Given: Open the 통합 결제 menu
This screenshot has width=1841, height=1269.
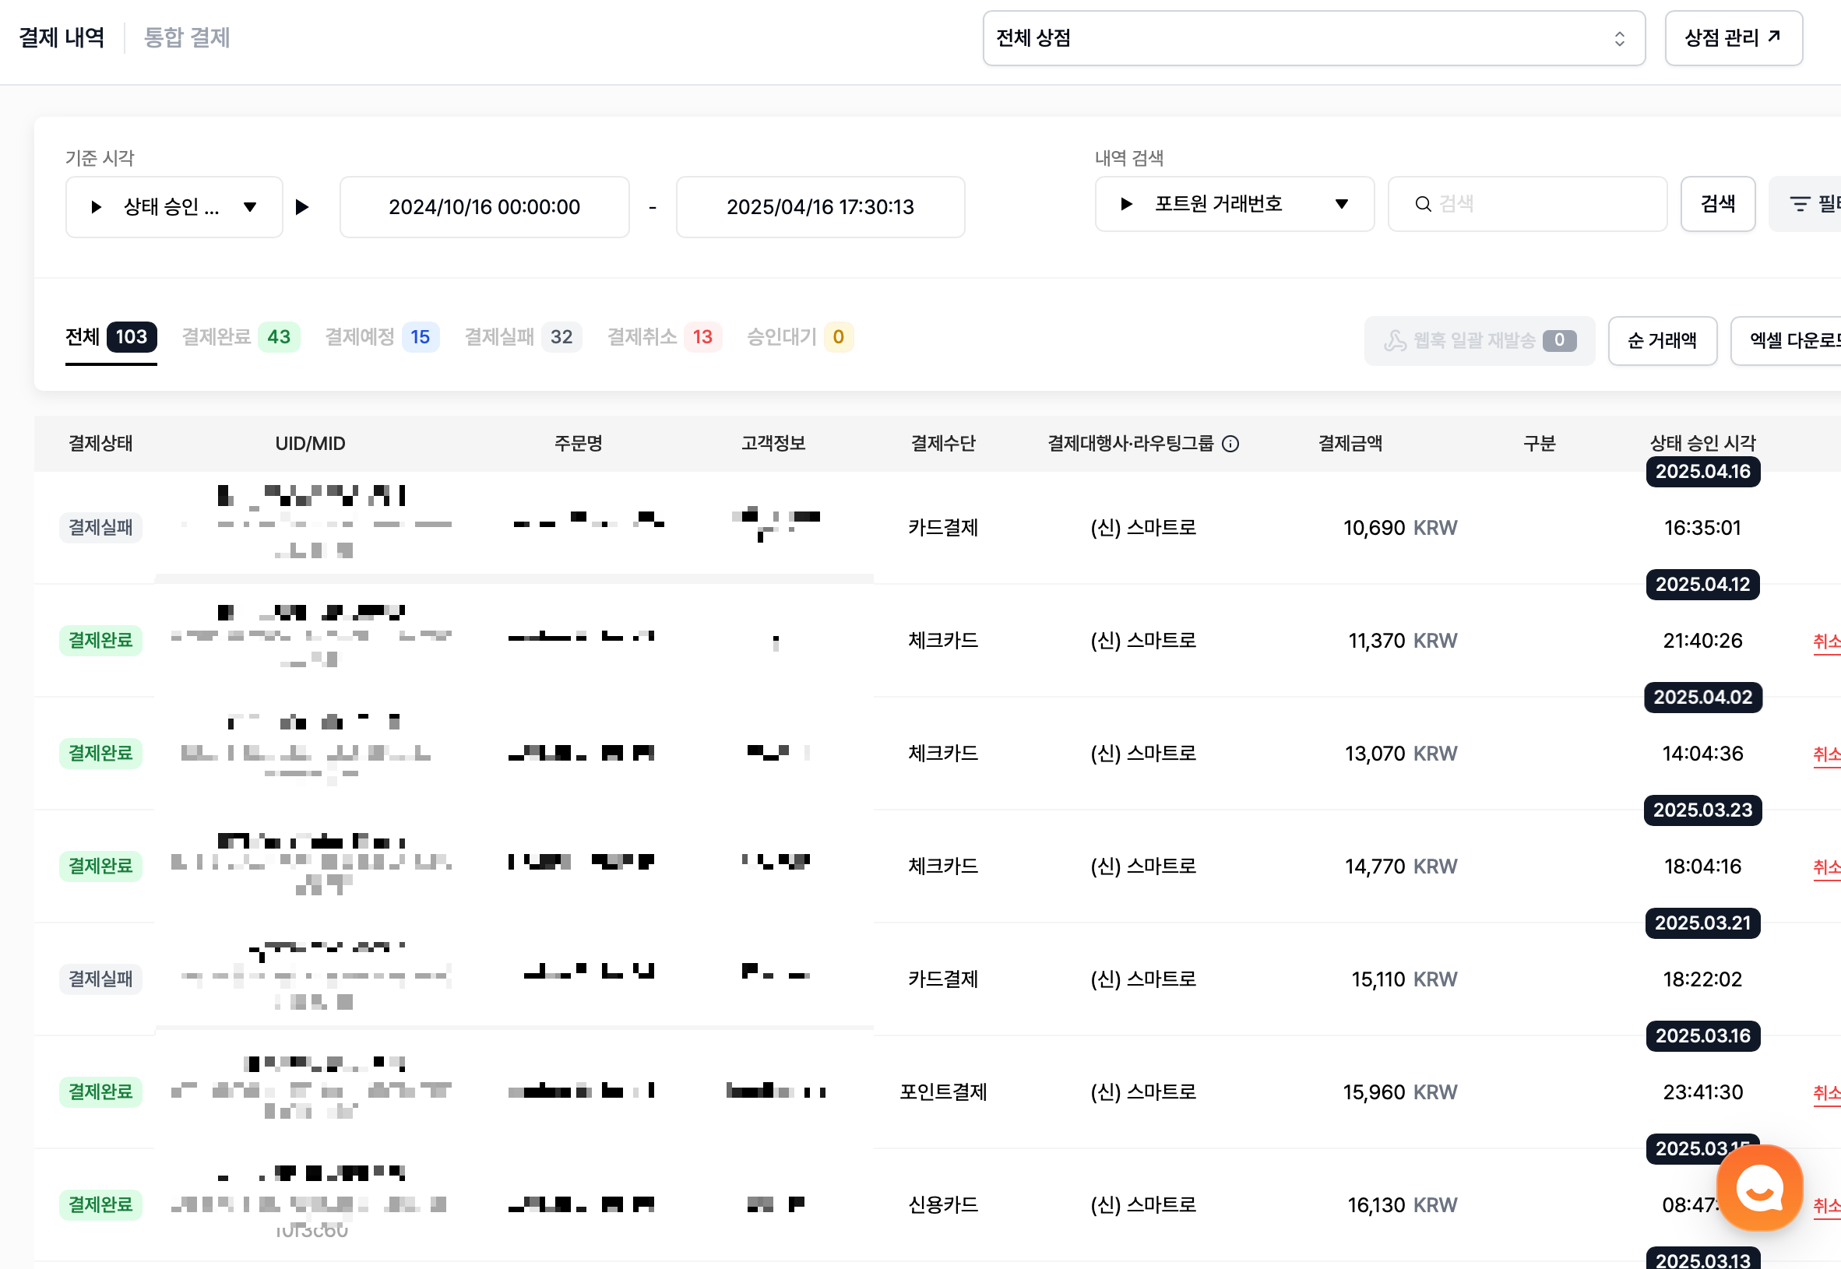Looking at the screenshot, I should point(187,38).
